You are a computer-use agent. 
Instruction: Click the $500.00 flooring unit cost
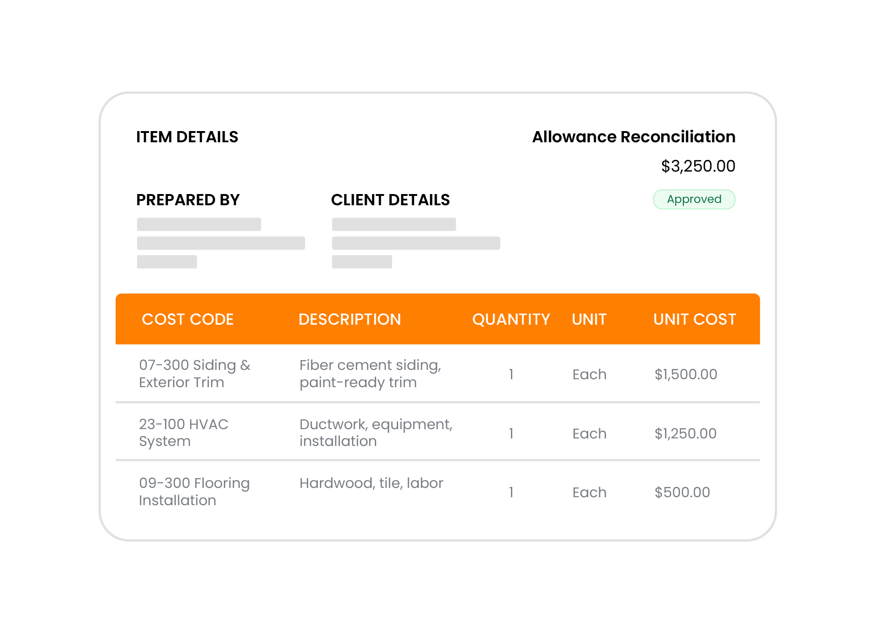click(682, 492)
